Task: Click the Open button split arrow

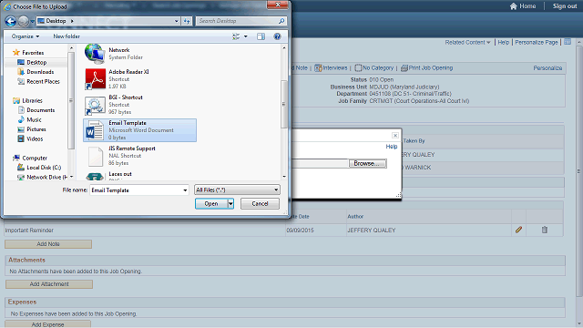Action: point(230,204)
